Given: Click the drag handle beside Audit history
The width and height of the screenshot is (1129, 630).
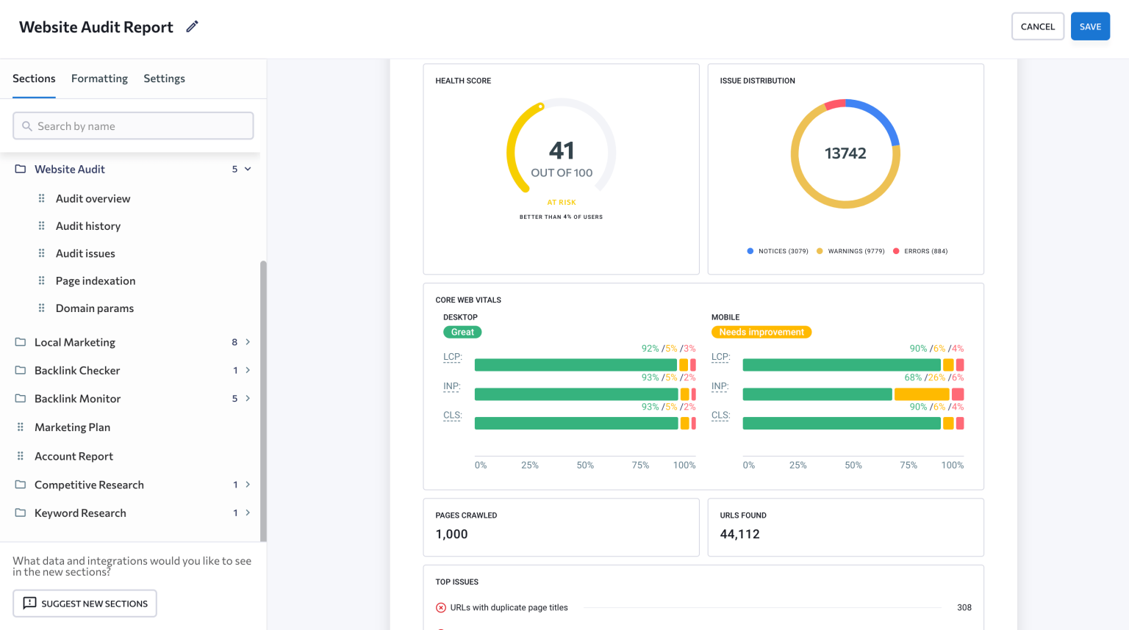Looking at the screenshot, I should (41, 226).
